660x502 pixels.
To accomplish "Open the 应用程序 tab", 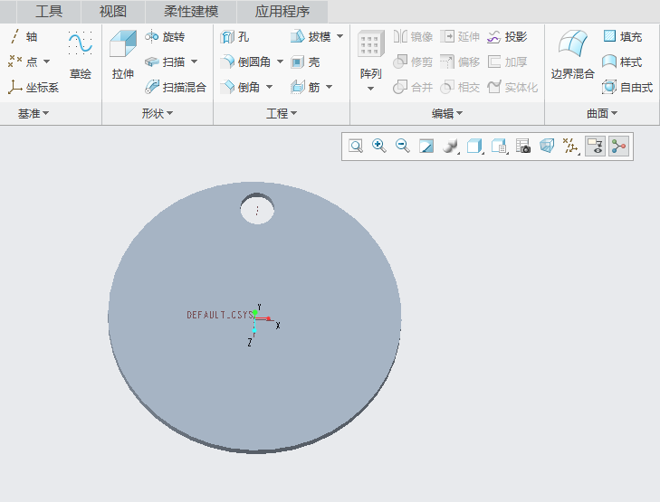I will point(282,12).
